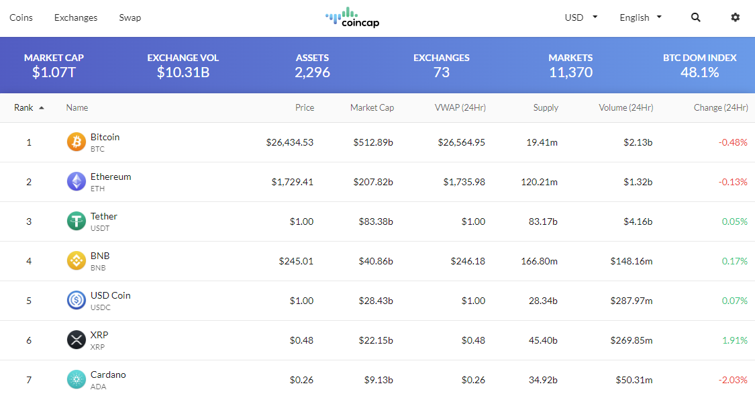Click BNB VWAP $246.18
The image size is (755, 398).
pos(468,261)
